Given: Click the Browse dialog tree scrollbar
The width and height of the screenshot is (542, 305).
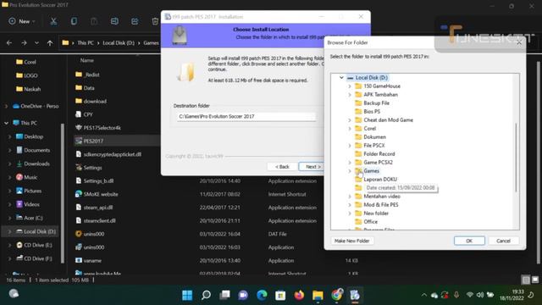Looking at the screenshot, I should (516, 158).
